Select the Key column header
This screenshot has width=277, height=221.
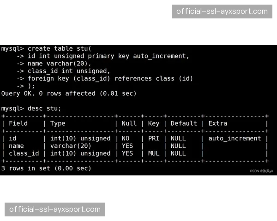pos(154,123)
